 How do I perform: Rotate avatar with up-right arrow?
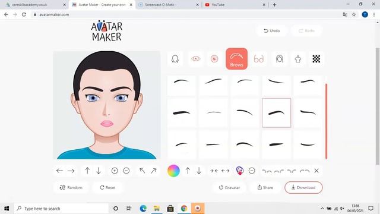tap(154, 171)
